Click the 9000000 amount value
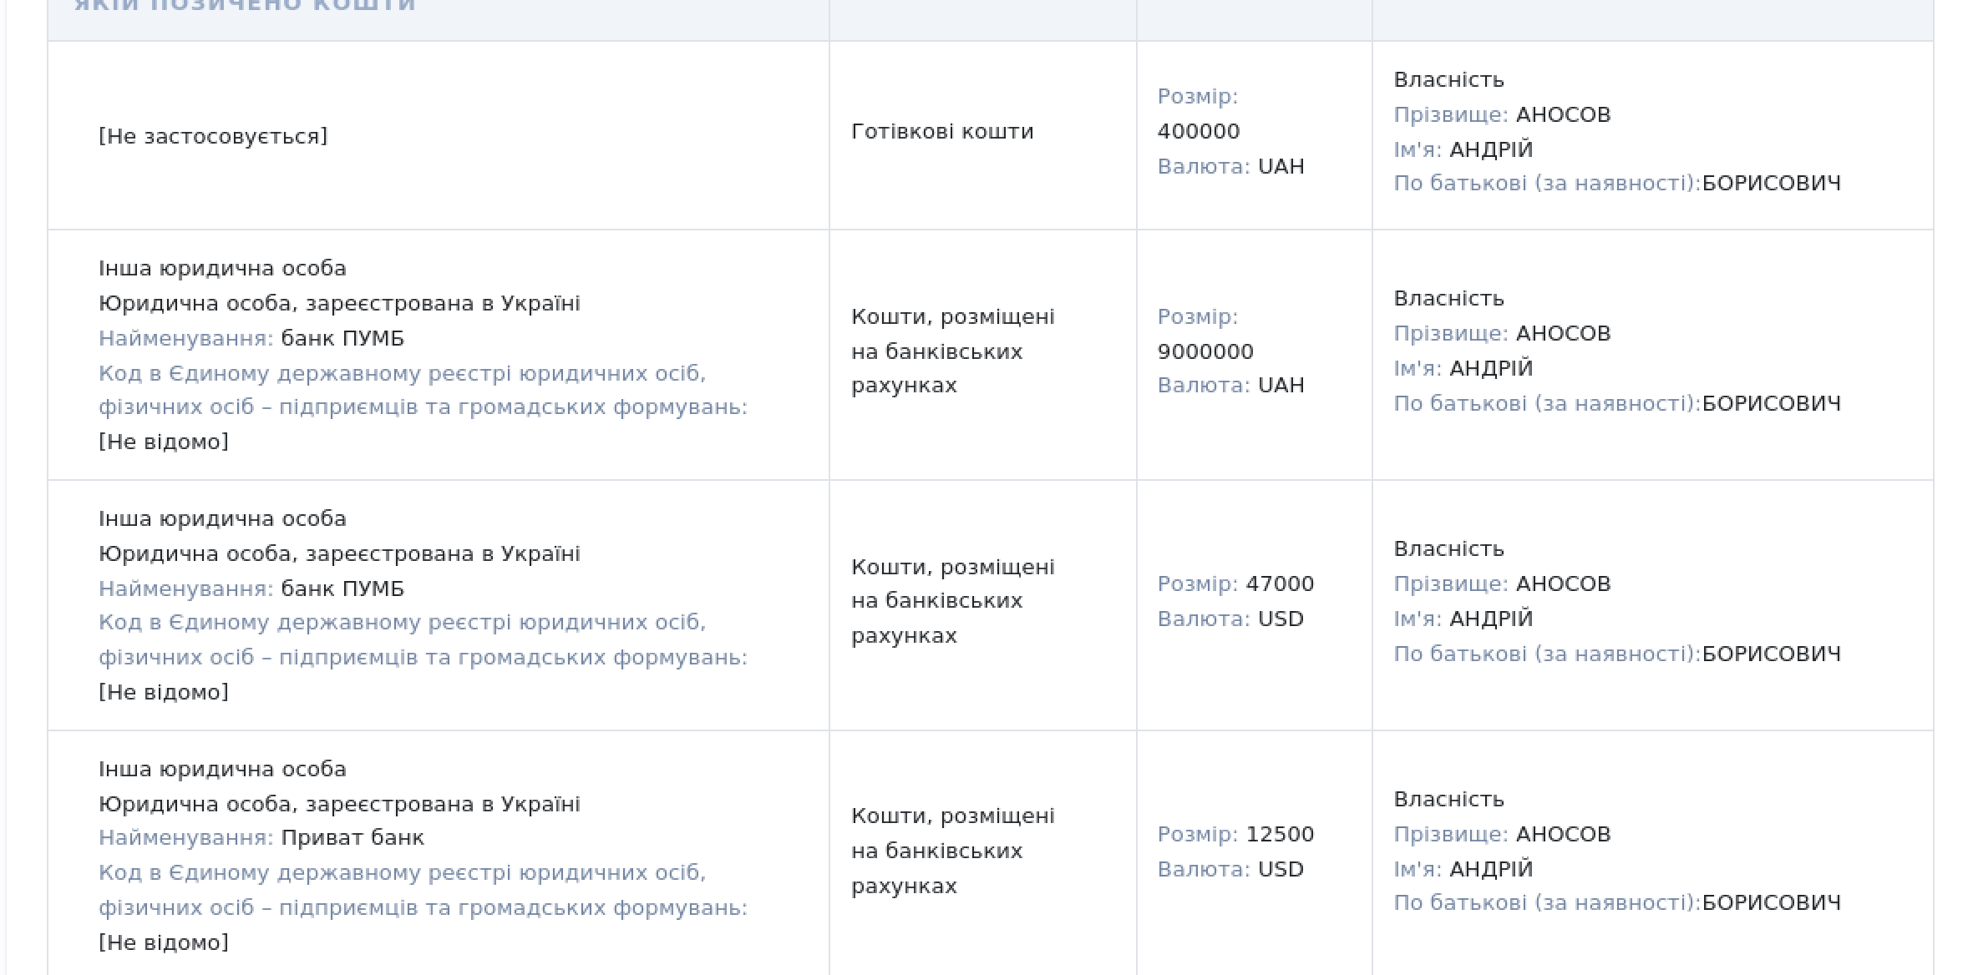 coord(1205,351)
